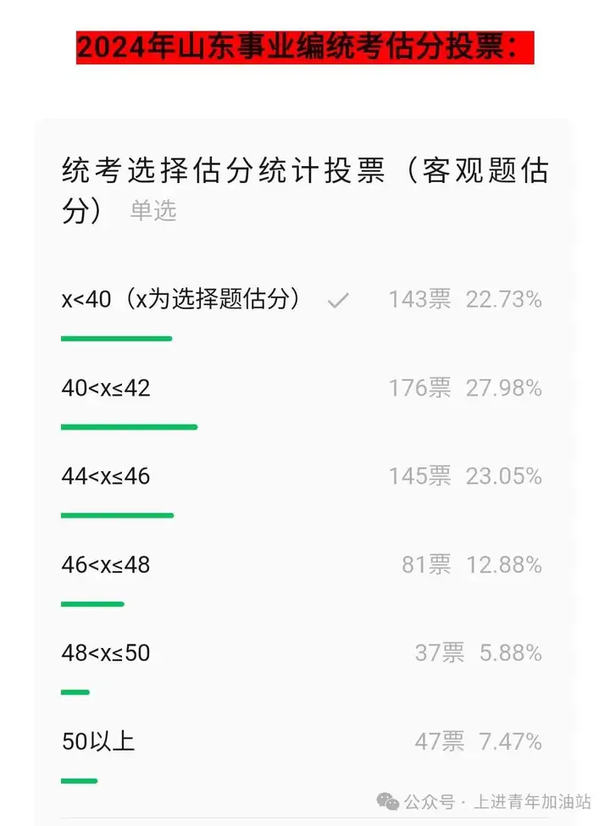Click the checkmark icon beside x<40 option
610x826 pixels.
[x=338, y=300]
